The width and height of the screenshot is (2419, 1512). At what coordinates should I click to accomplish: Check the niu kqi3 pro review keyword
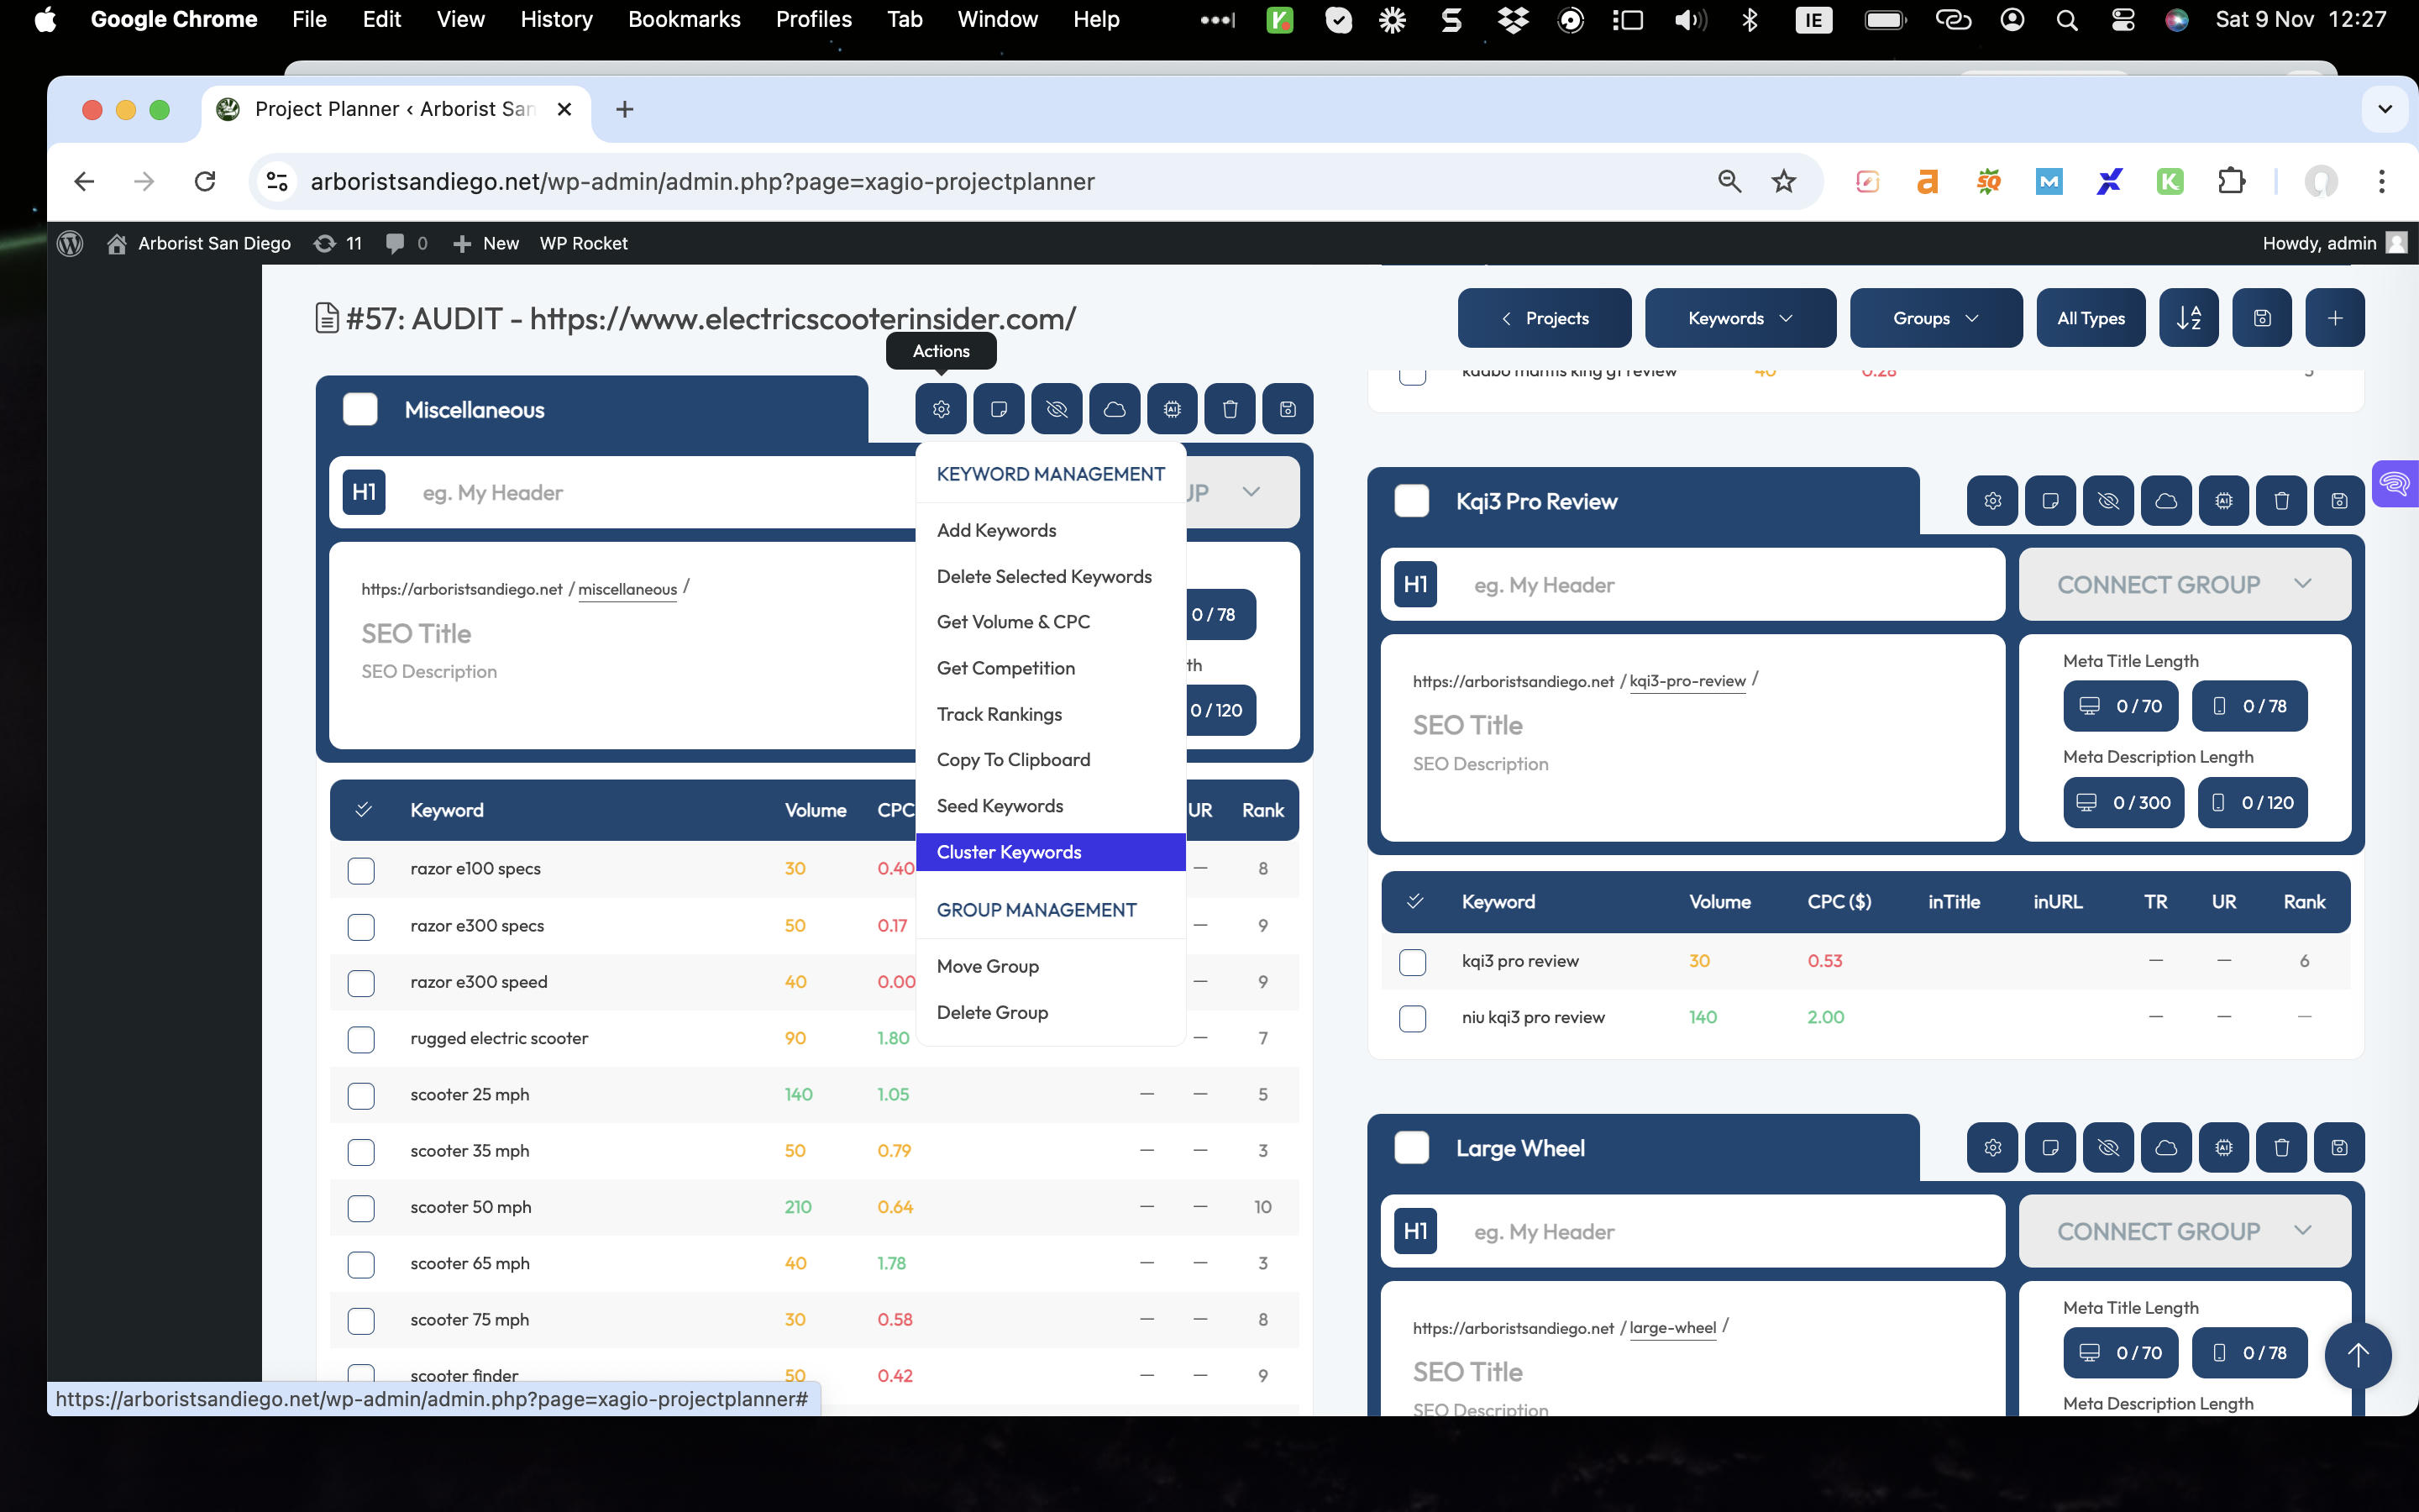[1413, 1019]
